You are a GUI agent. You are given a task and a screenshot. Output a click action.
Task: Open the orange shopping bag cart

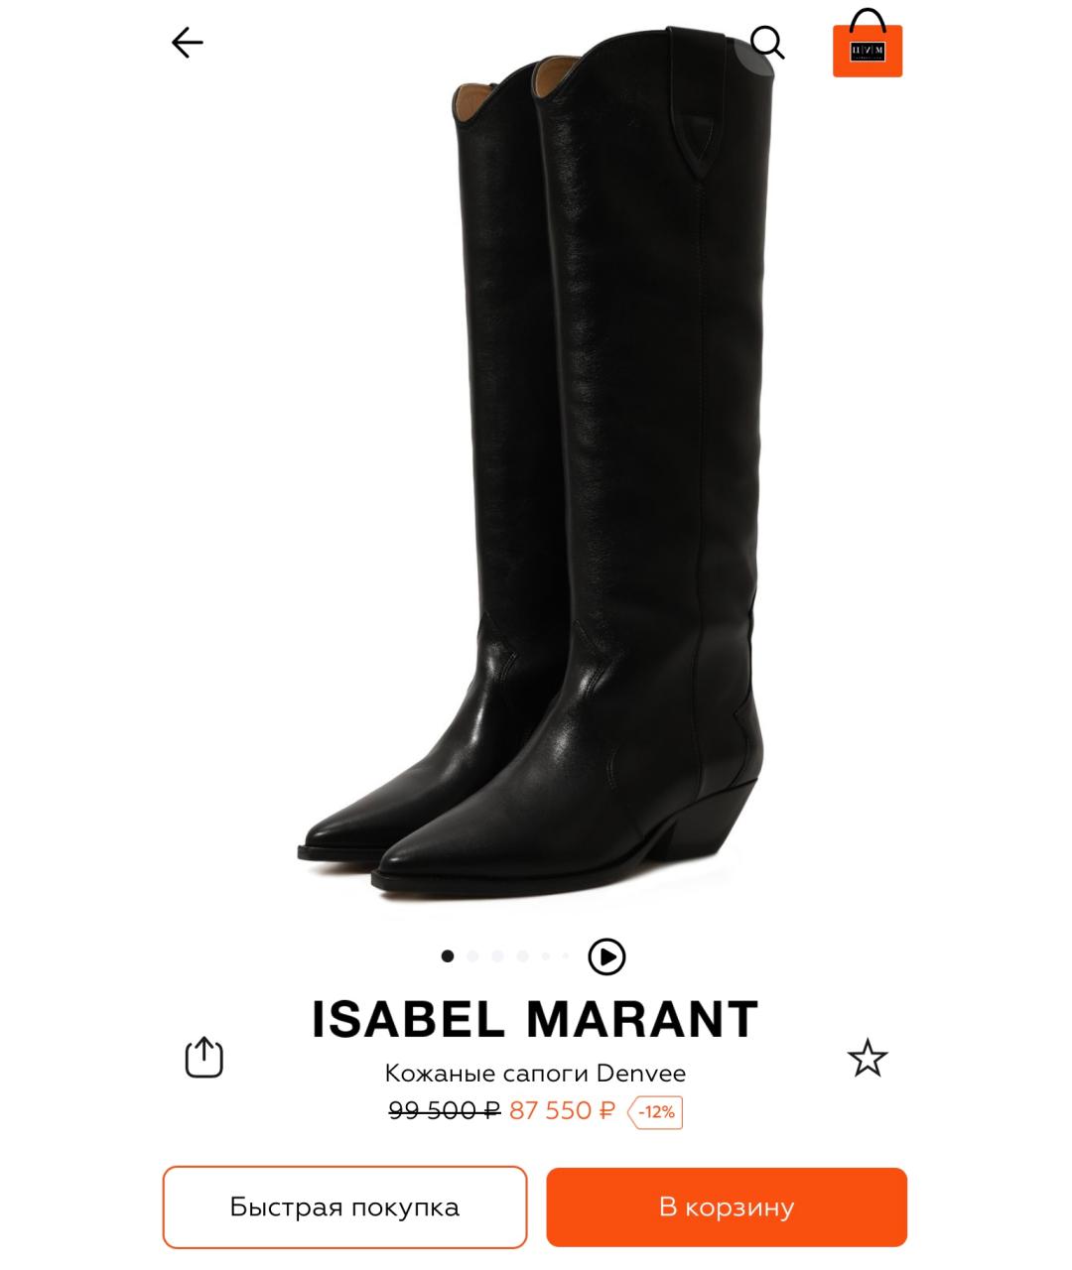pos(868,43)
